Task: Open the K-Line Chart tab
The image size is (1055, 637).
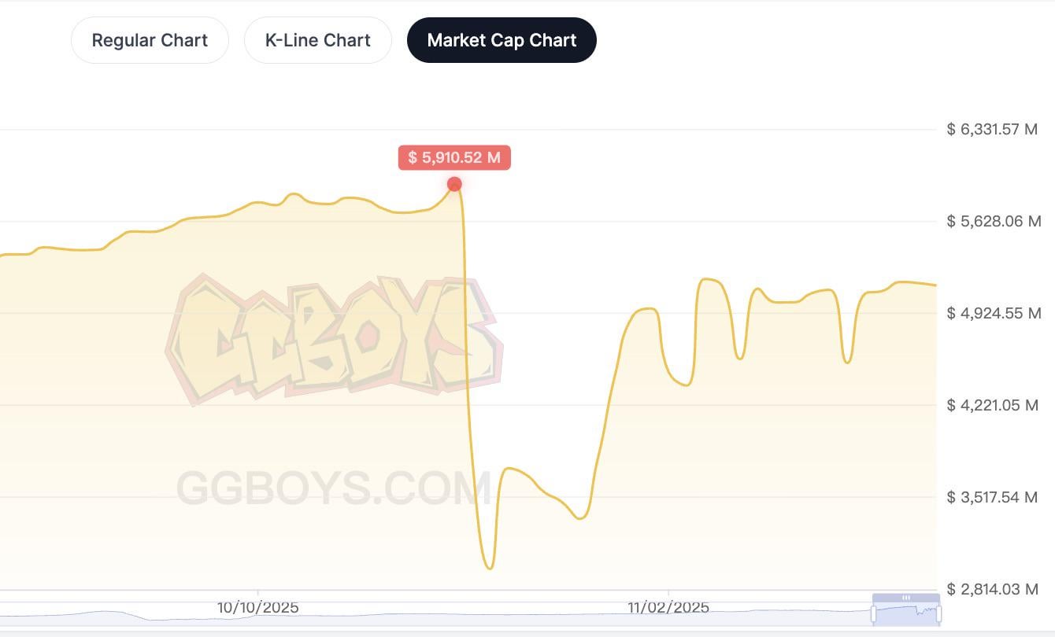Action: (x=317, y=40)
